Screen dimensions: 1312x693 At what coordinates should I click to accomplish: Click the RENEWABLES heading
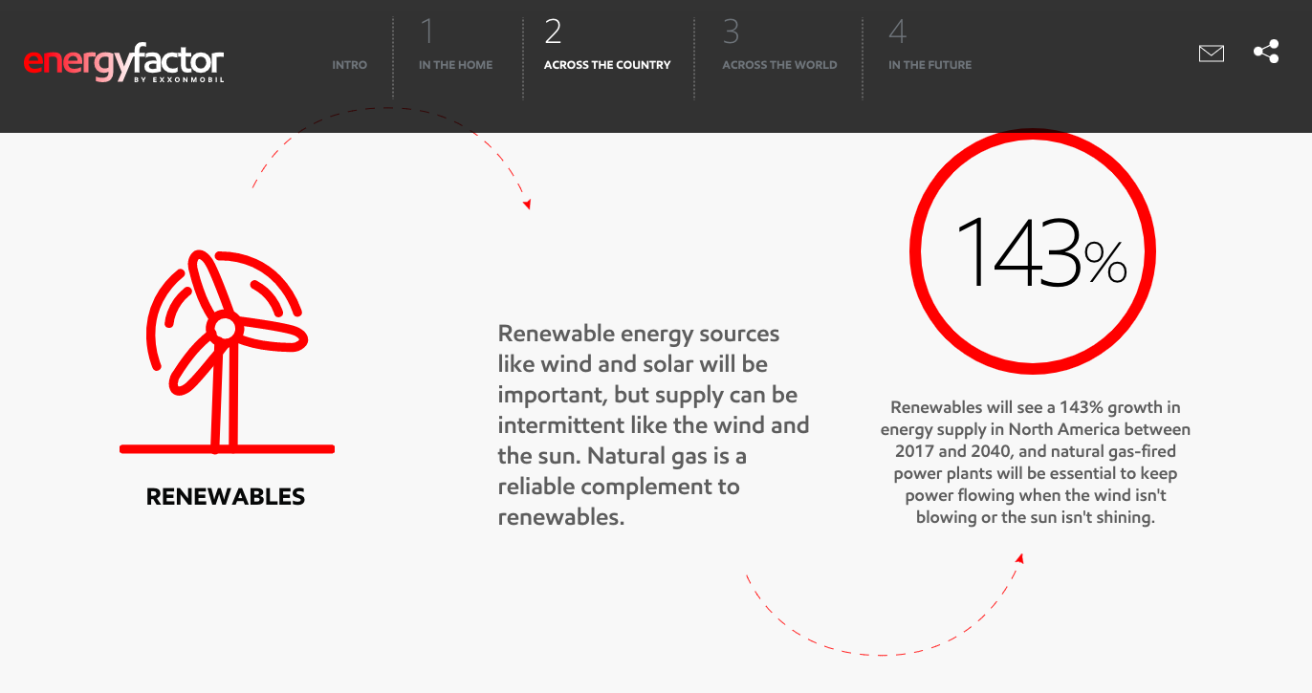pyautogui.click(x=226, y=497)
